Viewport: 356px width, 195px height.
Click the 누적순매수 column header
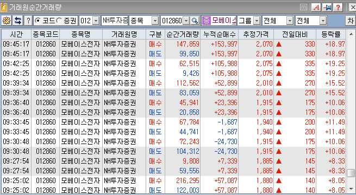coord(220,34)
